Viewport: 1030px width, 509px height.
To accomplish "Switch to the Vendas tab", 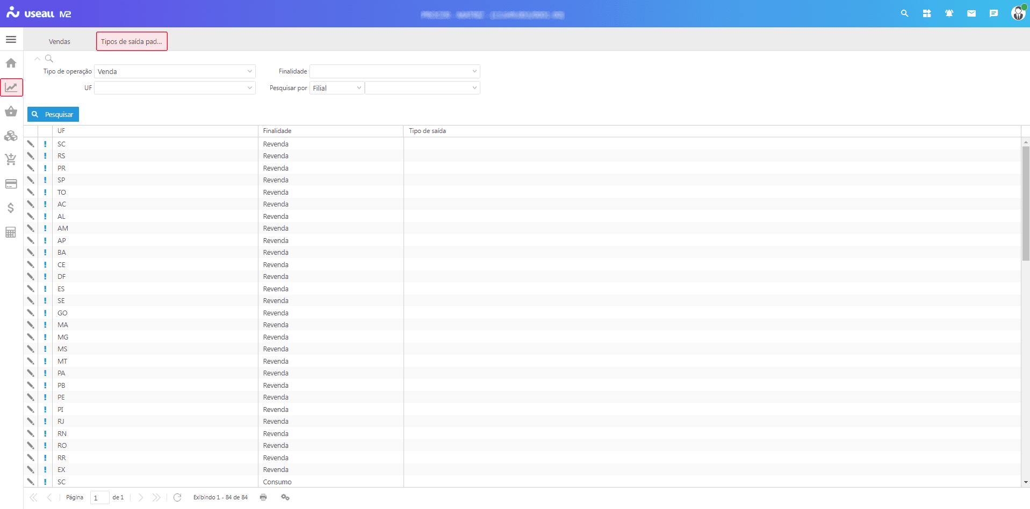I will pyautogui.click(x=59, y=41).
